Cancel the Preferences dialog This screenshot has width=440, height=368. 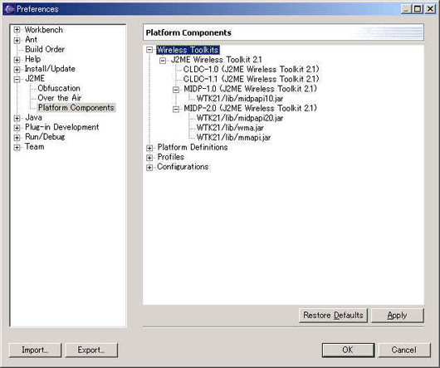[x=404, y=350]
